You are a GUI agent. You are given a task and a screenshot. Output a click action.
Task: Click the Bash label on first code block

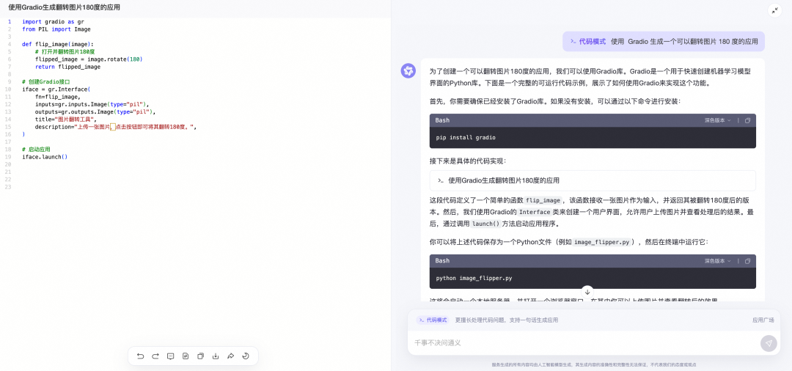tap(442, 121)
